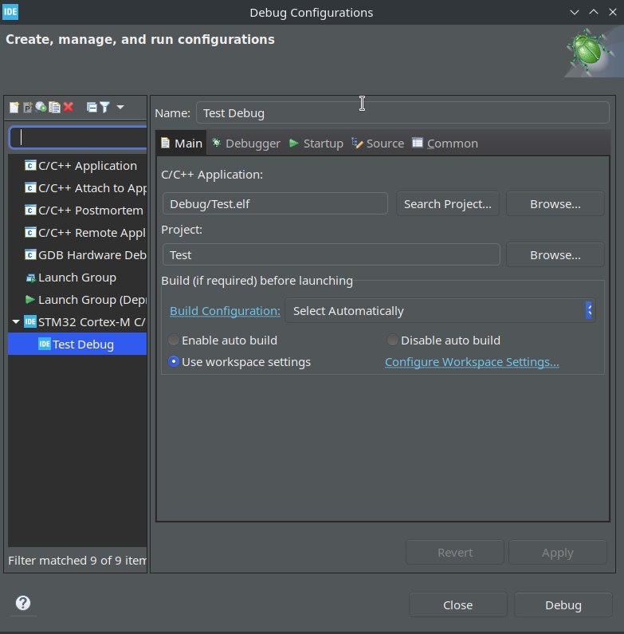Click in the Name text field
The width and height of the screenshot is (624, 634).
pos(402,112)
